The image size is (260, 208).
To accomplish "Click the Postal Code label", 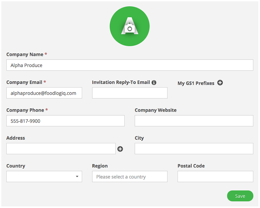I will coord(191,166).
